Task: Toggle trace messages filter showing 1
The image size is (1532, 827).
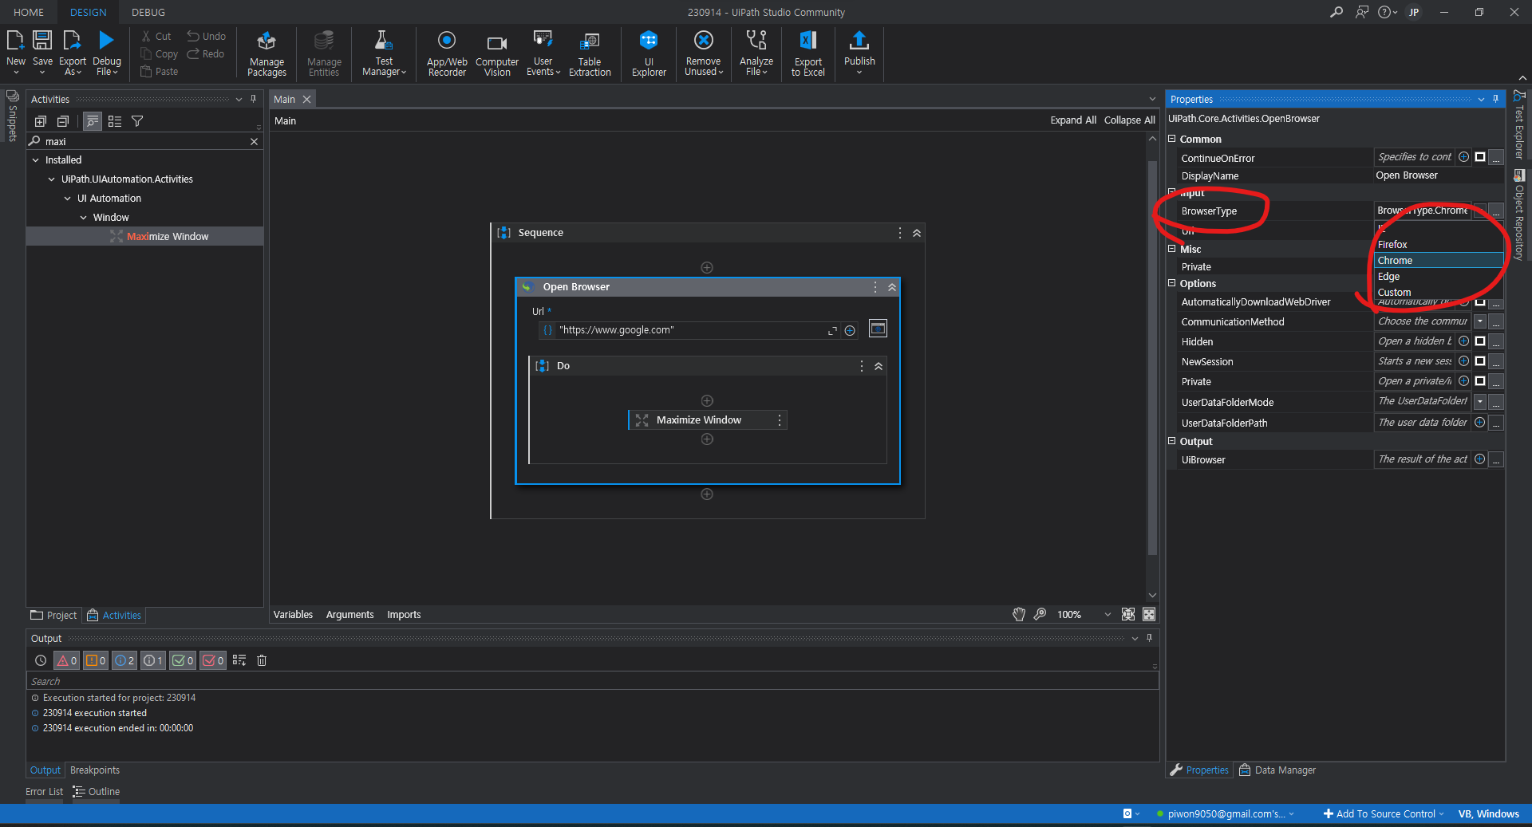Action: (153, 660)
